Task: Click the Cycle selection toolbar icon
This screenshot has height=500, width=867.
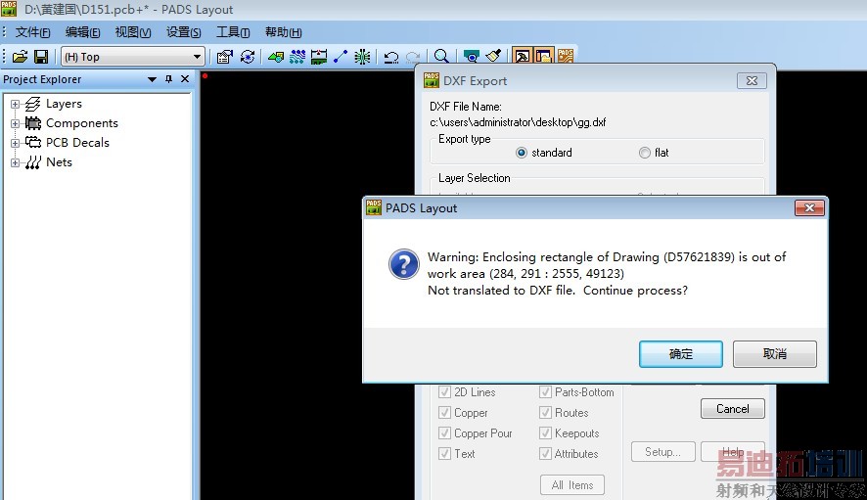Action: (x=248, y=57)
